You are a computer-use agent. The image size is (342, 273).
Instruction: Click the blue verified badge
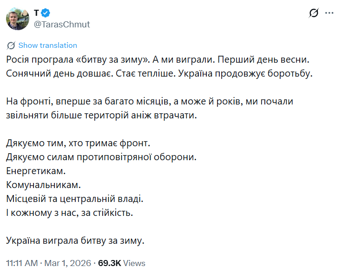[46, 13]
